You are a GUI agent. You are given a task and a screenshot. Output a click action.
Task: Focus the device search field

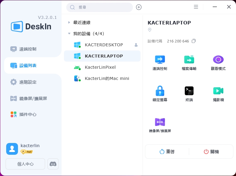[x=103, y=7]
